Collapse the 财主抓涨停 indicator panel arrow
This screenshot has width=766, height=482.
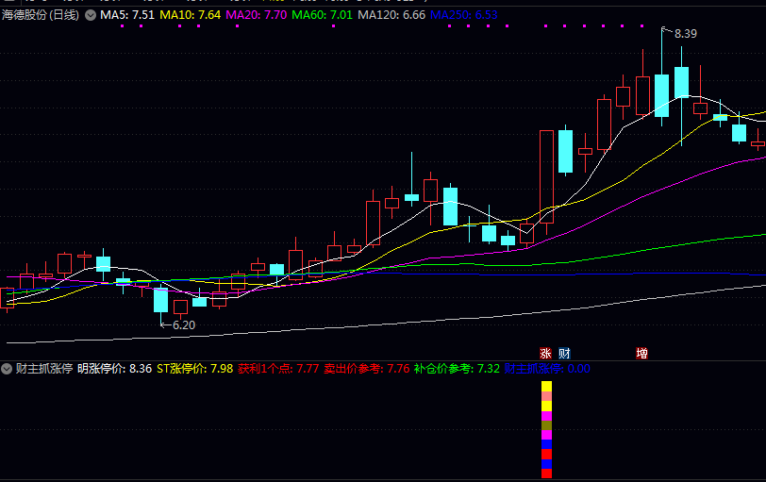click(8, 368)
